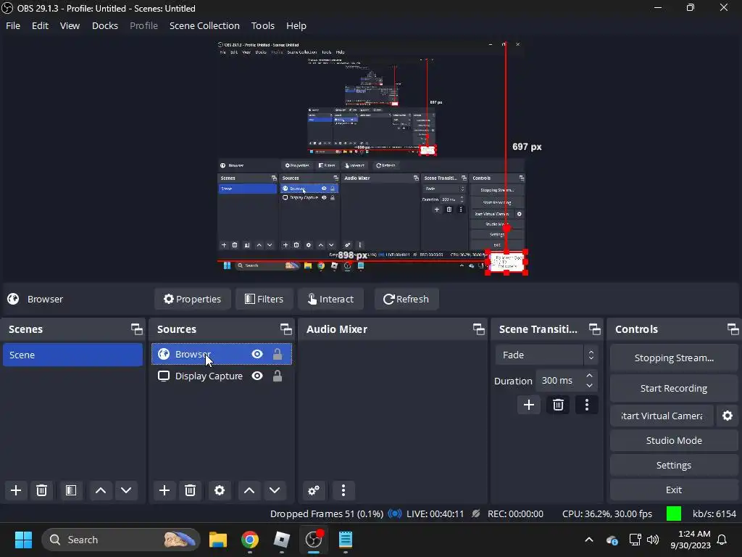
Task: Open the Edit menu
Action: 40,25
